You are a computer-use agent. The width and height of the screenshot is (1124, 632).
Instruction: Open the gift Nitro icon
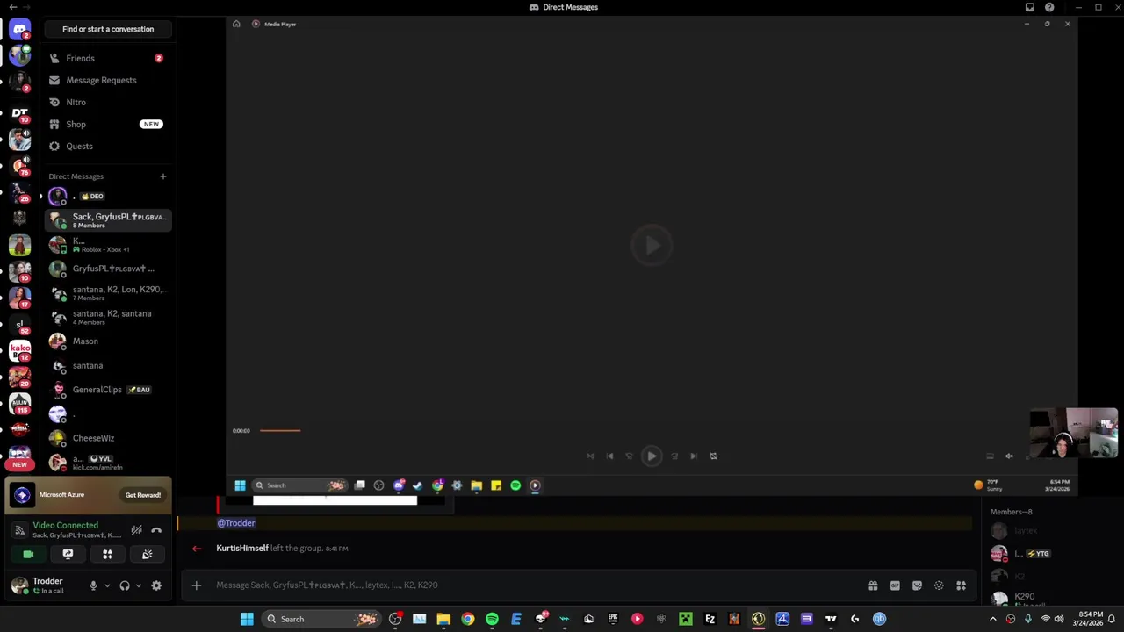click(873, 585)
